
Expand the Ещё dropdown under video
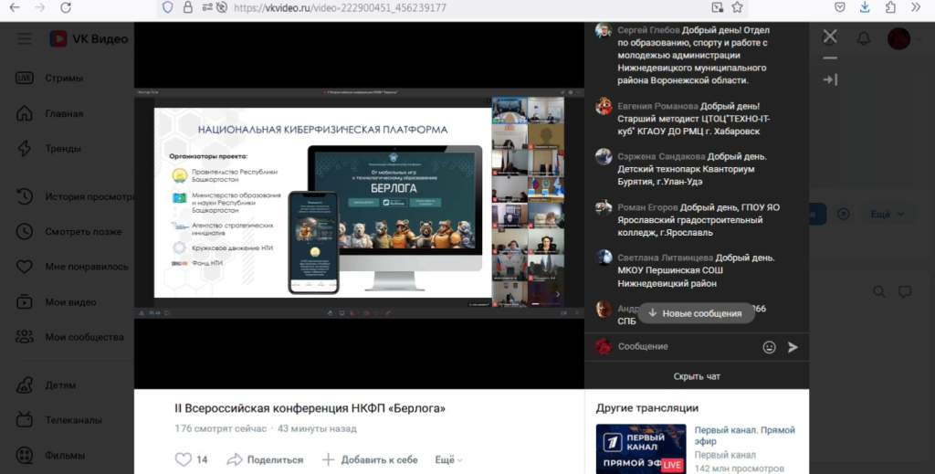448,459
